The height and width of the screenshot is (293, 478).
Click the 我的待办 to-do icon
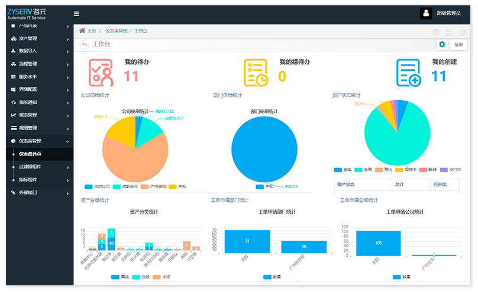[101, 72]
